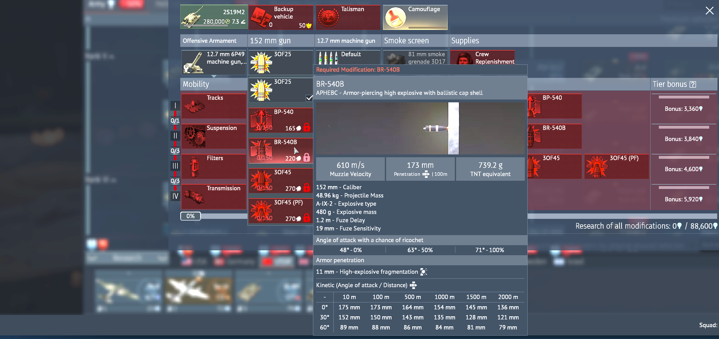
Task: Toggle the checked 3OF25 shell checkbox
Action: point(309,98)
